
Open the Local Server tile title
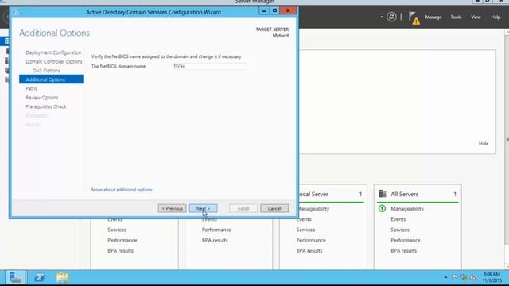click(x=313, y=194)
